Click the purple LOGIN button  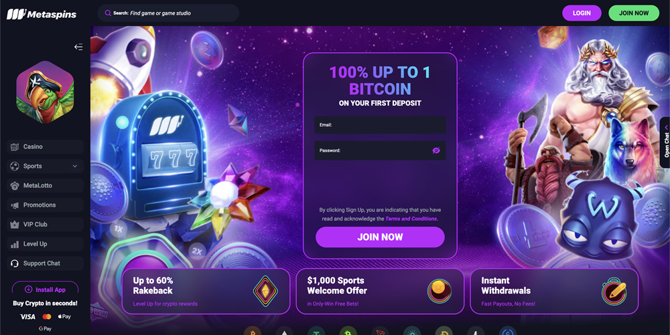click(582, 13)
